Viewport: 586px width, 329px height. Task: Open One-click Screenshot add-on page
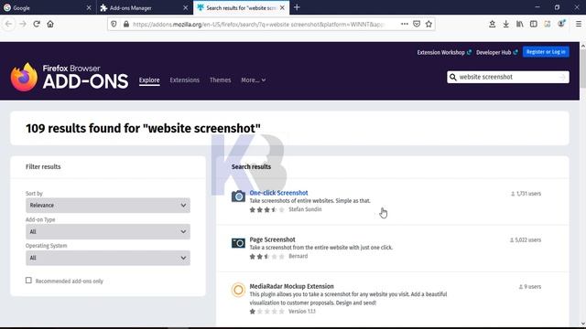tap(278, 193)
